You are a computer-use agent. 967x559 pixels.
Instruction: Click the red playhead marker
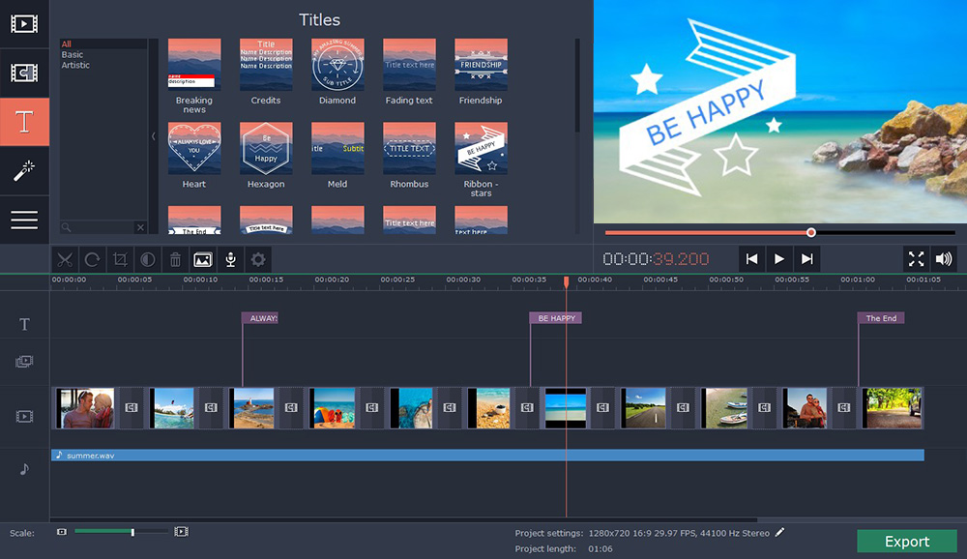tap(566, 281)
